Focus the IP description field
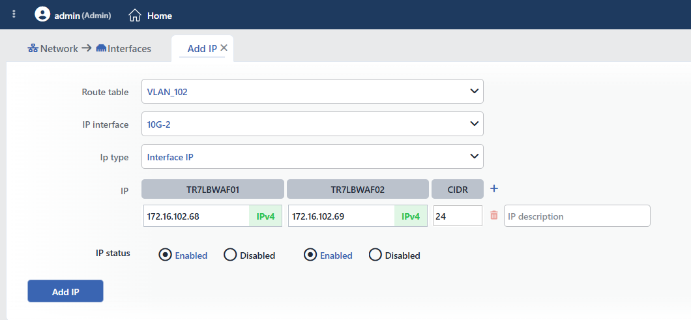Viewport: 691px width, 320px height. point(577,216)
